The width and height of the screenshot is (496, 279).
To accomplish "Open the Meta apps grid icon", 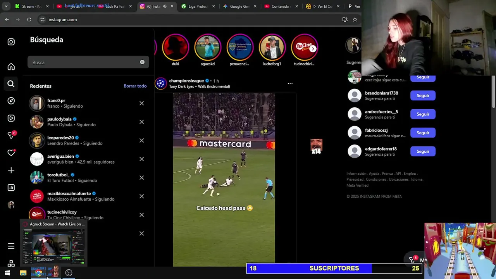I will pos(11,263).
